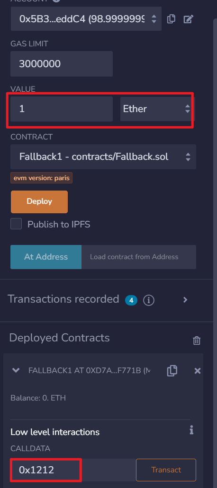
Task: Focus the Gas Limit input field
Action: 62,64
